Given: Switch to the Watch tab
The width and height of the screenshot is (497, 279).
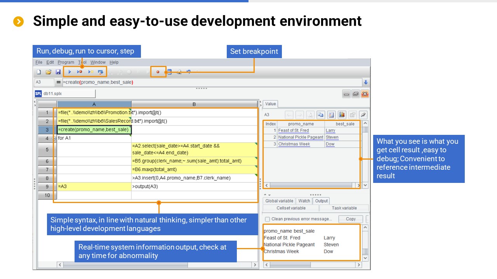Looking at the screenshot, I should [304, 201].
